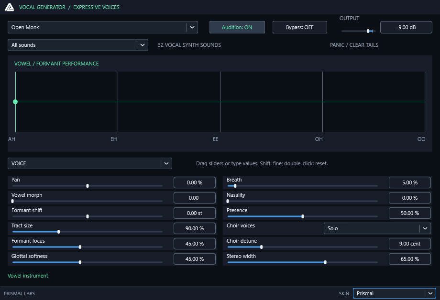Click the Tract size 90.00 % field

pos(195,228)
